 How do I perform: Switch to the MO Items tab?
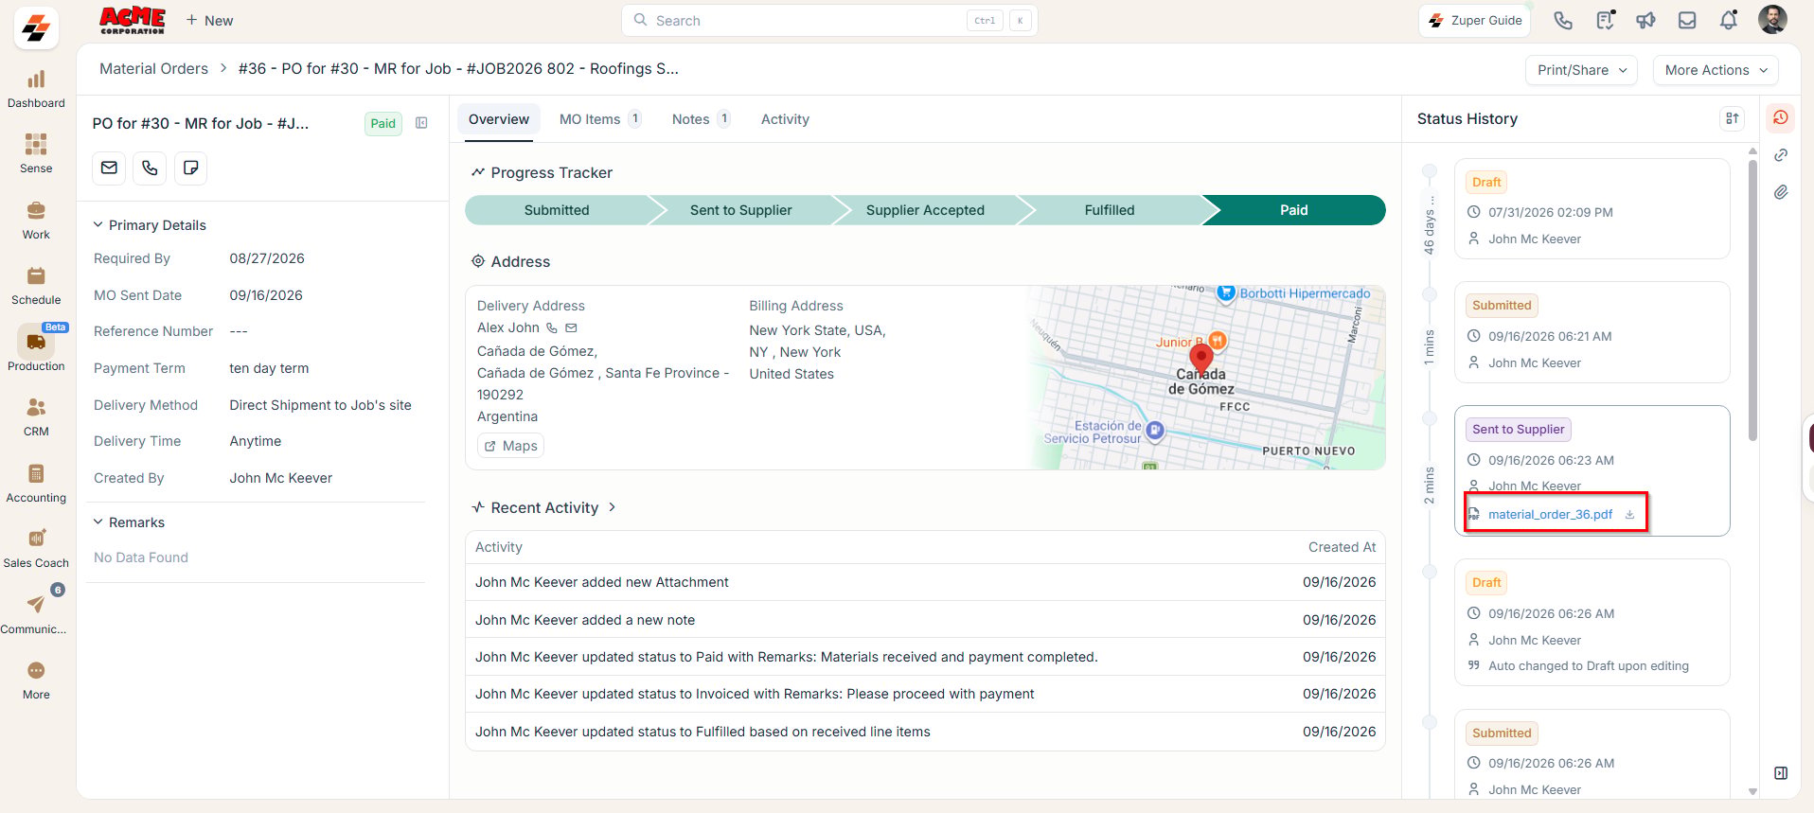click(600, 119)
